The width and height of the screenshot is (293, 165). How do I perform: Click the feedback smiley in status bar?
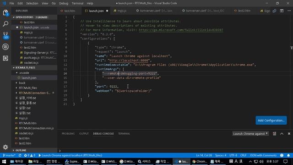tap(282, 155)
